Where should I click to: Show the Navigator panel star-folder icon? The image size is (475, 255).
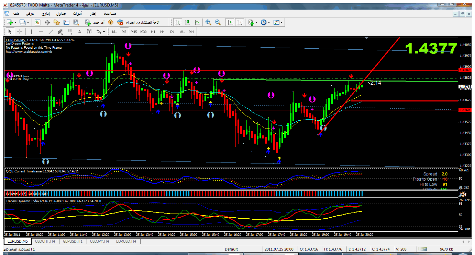(57, 22)
